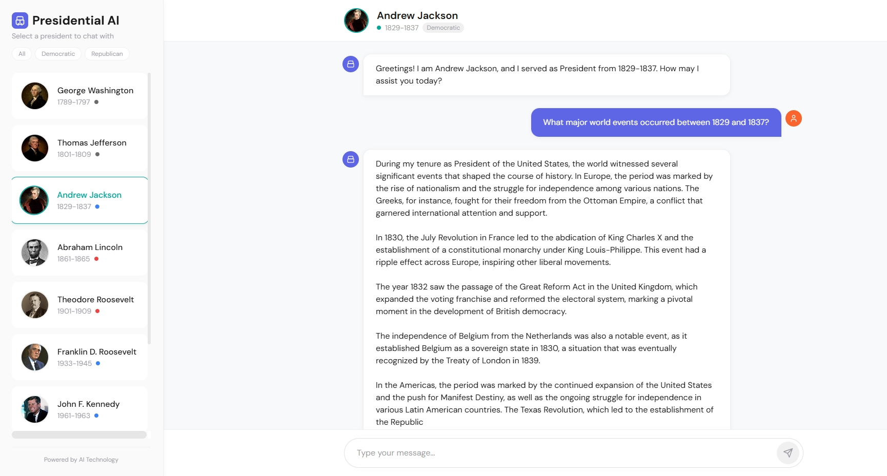Show All presidents filter

[22, 54]
